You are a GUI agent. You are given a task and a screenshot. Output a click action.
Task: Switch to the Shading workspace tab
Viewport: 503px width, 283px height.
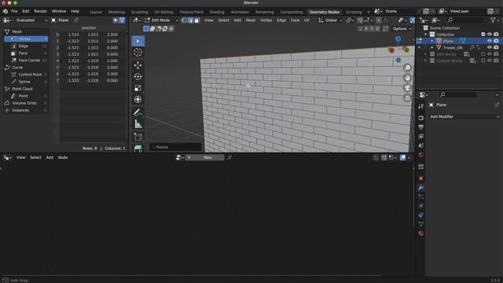[217, 12]
